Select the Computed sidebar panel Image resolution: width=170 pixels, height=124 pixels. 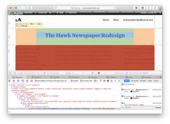point(134,81)
